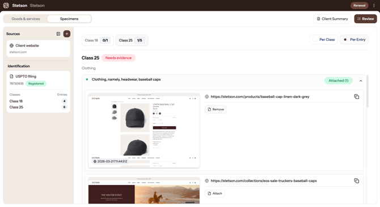The height and width of the screenshot is (207, 380).
Task: Click globe icon next to truckers caps URL
Action: point(206,180)
